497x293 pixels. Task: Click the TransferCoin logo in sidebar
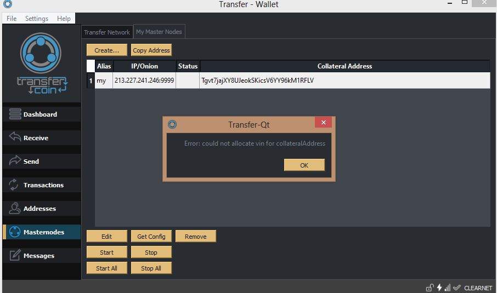41,64
